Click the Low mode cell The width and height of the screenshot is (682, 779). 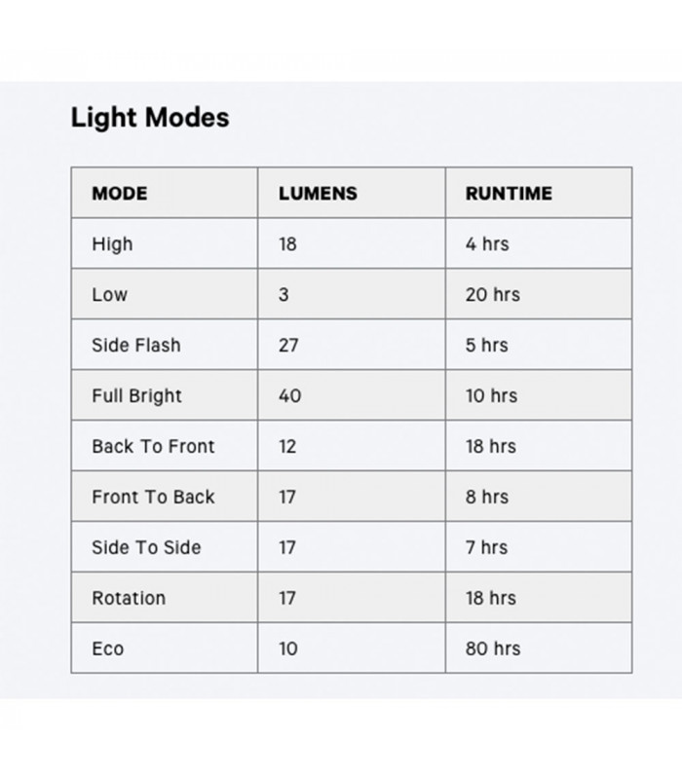[109, 294]
